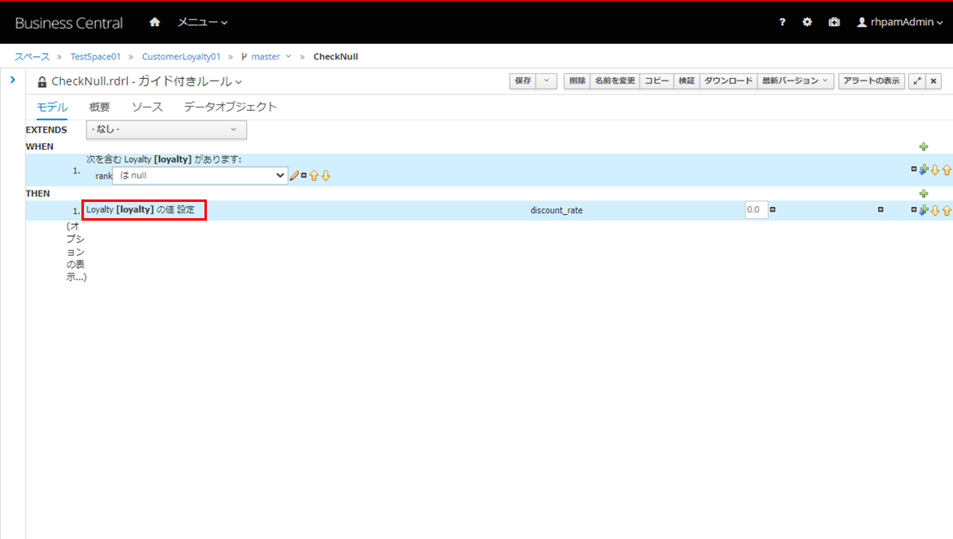Add a THEN action with green plus
953x539 pixels.
924,193
